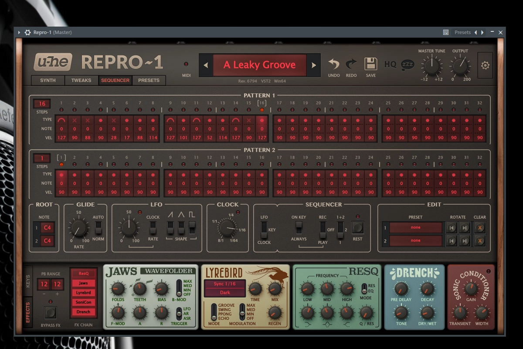523x349 pixels.
Task: Click PB RANGE down value 12
Action: pyautogui.click(x=44, y=284)
